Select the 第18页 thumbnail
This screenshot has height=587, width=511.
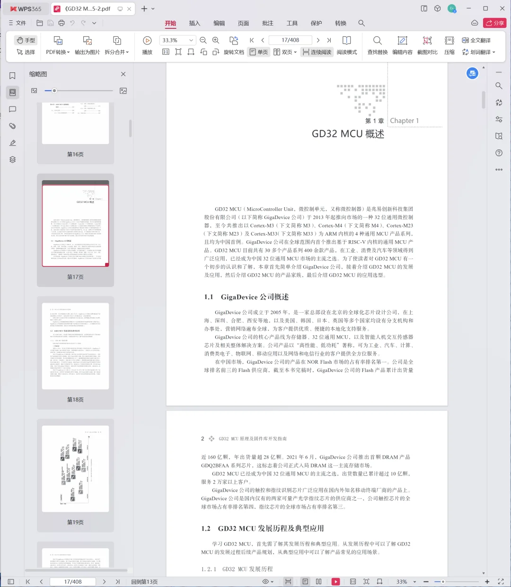(x=75, y=352)
